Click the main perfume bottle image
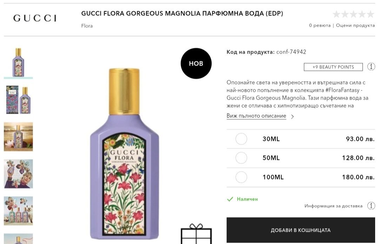 (x=125, y=154)
